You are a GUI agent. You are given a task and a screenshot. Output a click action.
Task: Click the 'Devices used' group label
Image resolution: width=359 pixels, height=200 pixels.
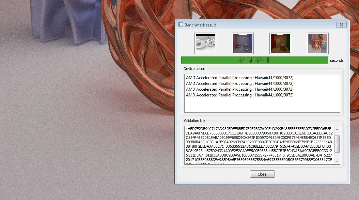pos(194,69)
